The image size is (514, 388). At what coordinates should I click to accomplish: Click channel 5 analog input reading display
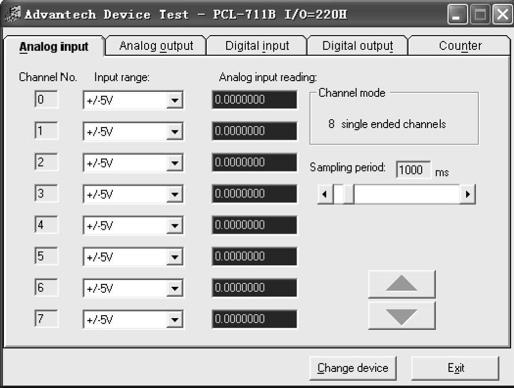[x=255, y=256]
